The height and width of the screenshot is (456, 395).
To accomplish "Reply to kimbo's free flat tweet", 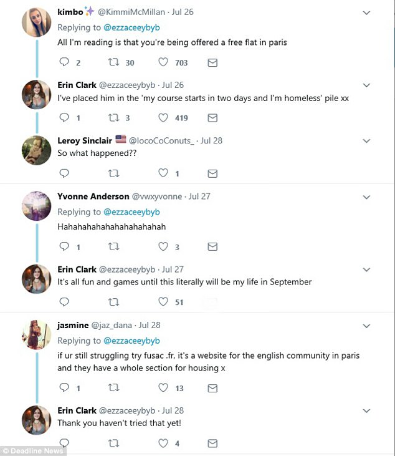I will (64, 62).
